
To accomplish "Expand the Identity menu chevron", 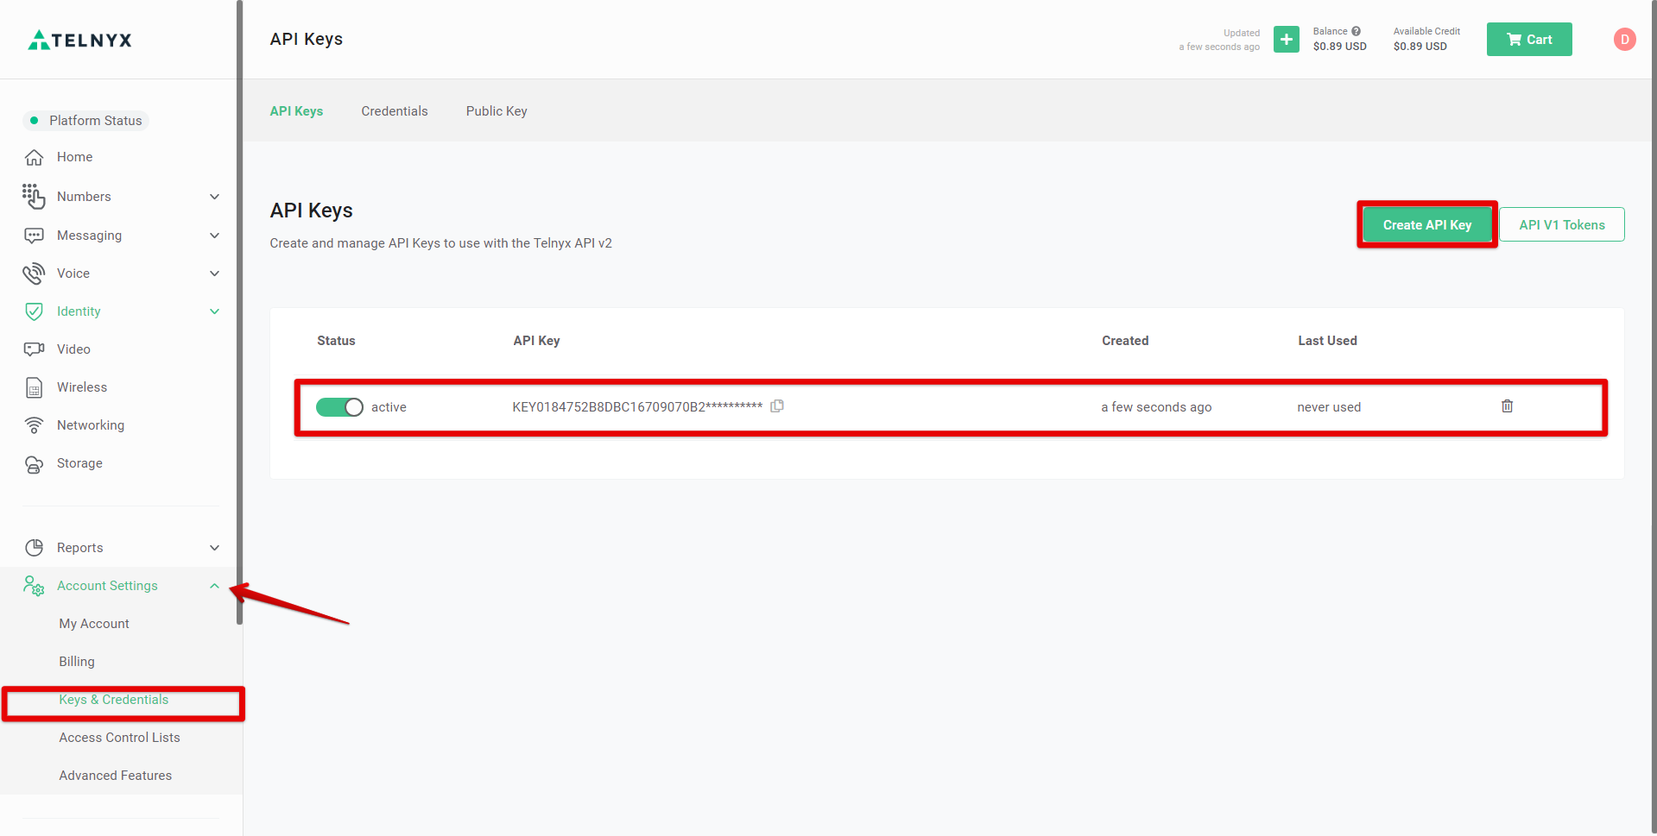I will (x=214, y=311).
